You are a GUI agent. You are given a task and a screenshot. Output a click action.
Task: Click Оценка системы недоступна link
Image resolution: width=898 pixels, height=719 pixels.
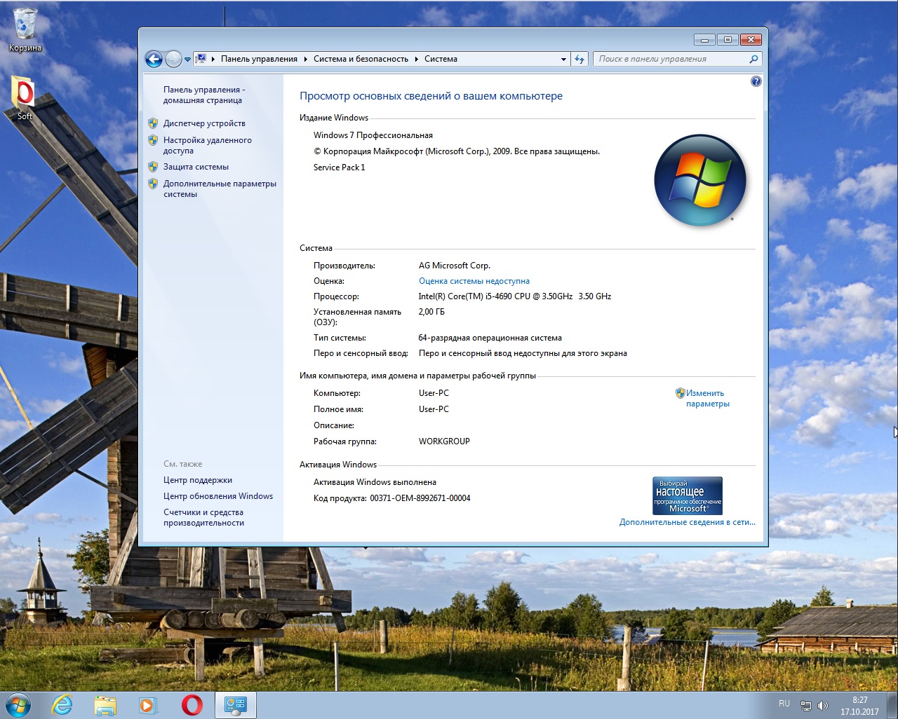point(474,281)
